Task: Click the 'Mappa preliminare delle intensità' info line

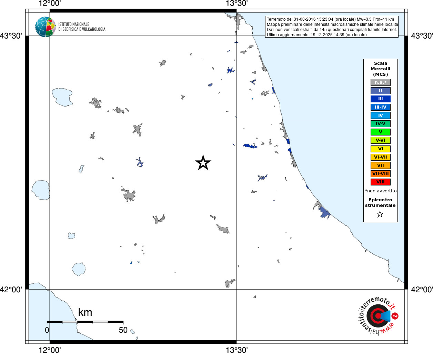Action: pos(332,24)
